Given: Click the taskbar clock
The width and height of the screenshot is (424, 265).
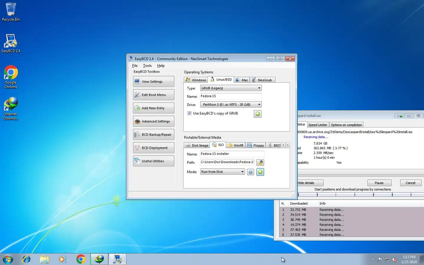Looking at the screenshot, I should 409,259.
